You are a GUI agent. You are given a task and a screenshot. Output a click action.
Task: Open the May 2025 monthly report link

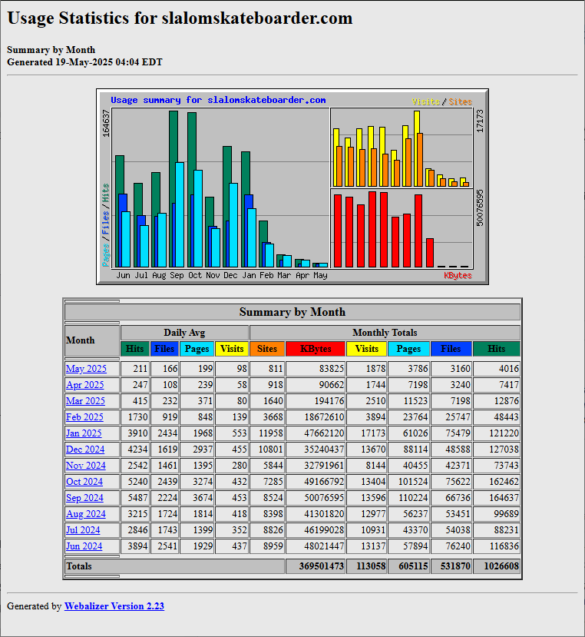pos(86,369)
